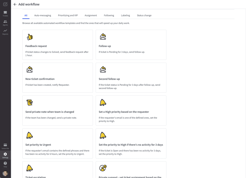The width and height of the screenshot is (246, 178).
Task: Choose Send private note when team is changed
Action: click(x=50, y=112)
